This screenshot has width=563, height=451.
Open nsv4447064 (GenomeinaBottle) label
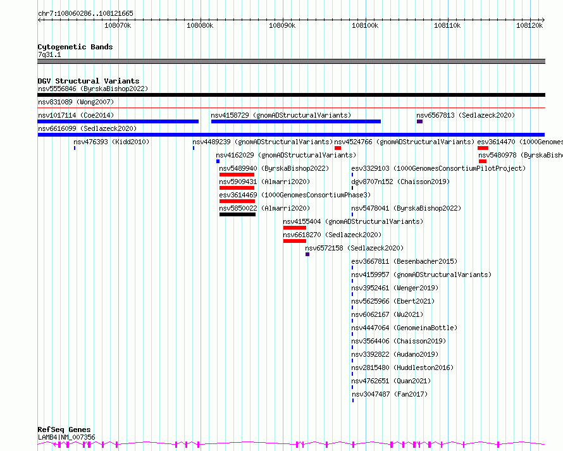(x=404, y=328)
